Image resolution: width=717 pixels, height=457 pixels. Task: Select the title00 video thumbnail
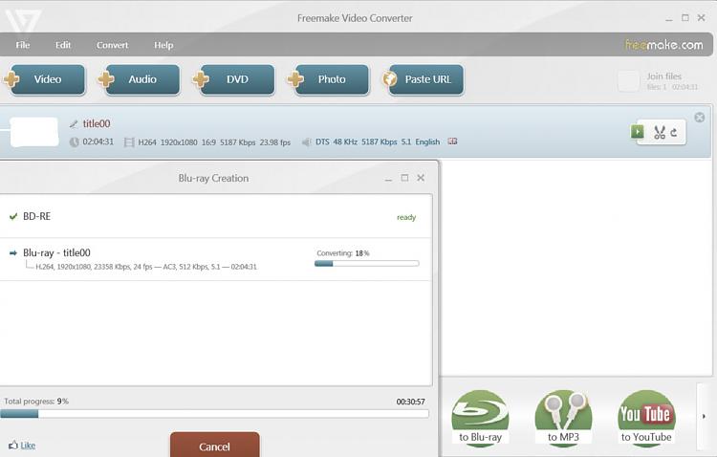pyautogui.click(x=34, y=132)
